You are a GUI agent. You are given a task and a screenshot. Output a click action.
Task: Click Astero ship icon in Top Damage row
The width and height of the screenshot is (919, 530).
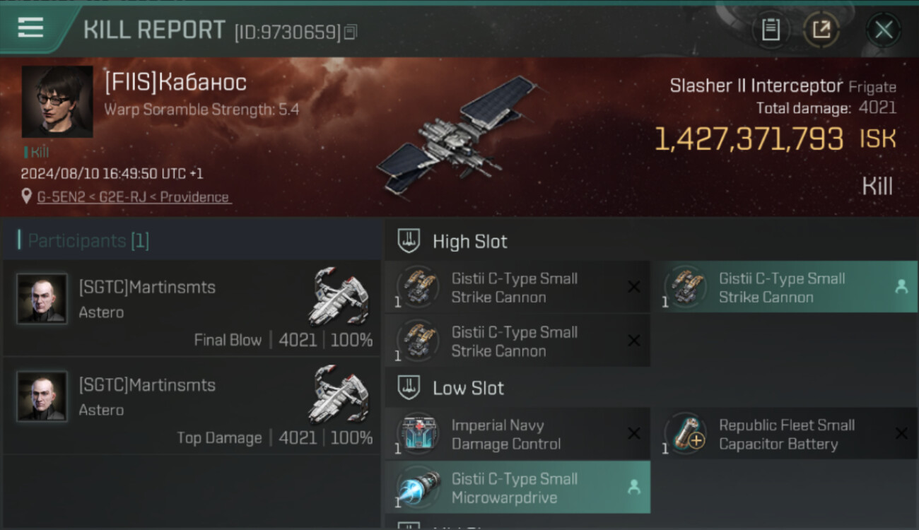coord(339,394)
